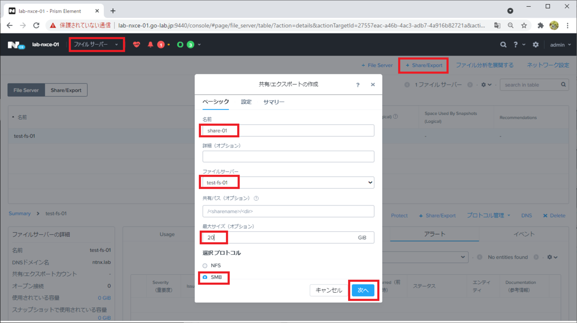Image resolution: width=577 pixels, height=323 pixels.
Task: Click Protect link
Action: coord(399,215)
